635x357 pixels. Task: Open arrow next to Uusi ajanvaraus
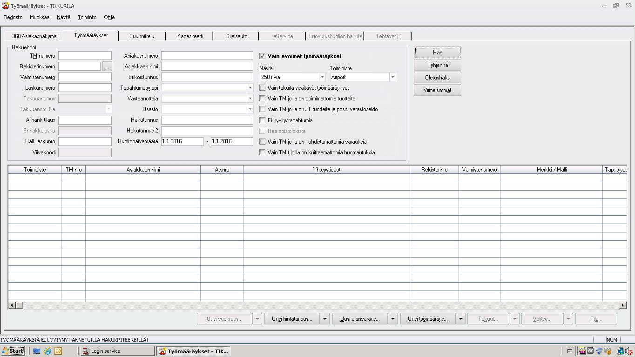pos(393,319)
